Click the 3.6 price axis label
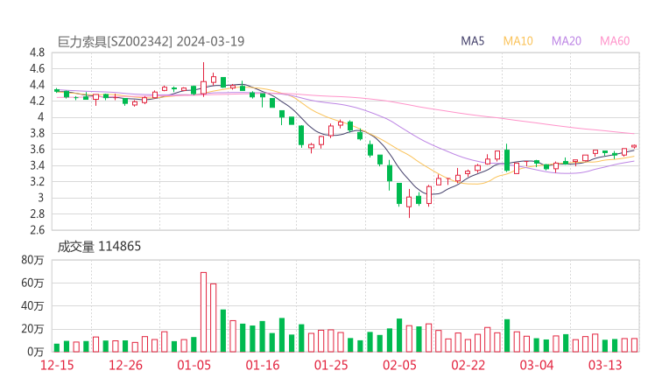Image resolution: width=648 pixels, height=385 pixels. tap(37, 149)
